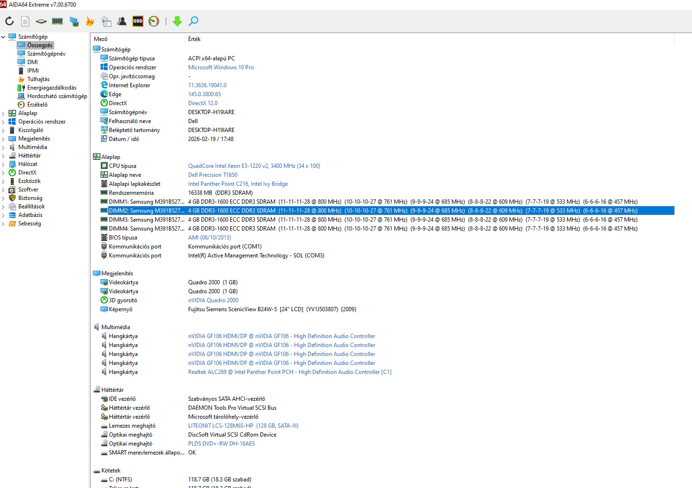
Task: Click the green download arrow icon
Action: point(177,21)
